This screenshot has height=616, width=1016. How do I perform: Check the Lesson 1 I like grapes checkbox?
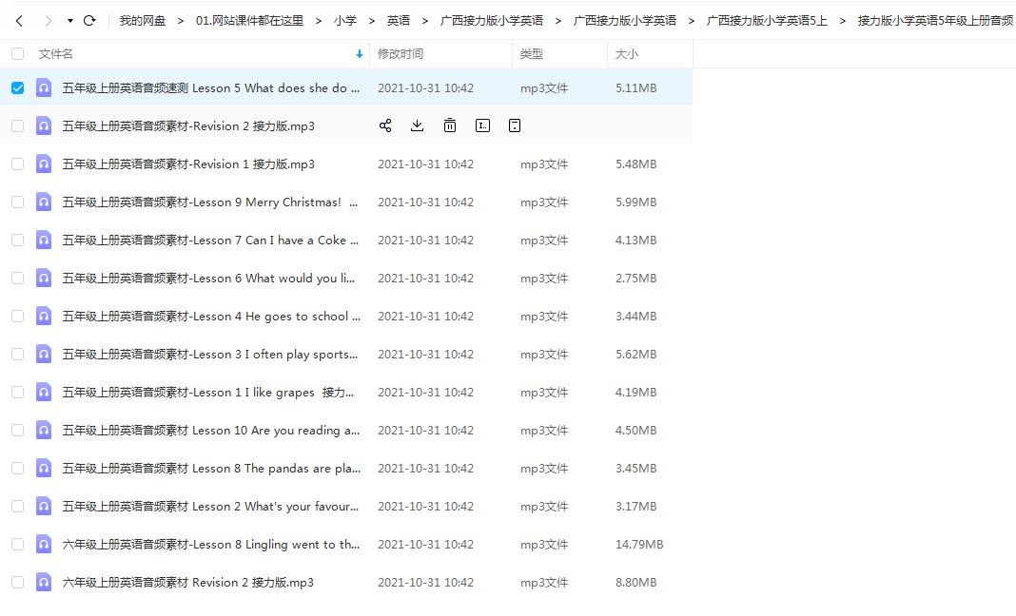17,393
